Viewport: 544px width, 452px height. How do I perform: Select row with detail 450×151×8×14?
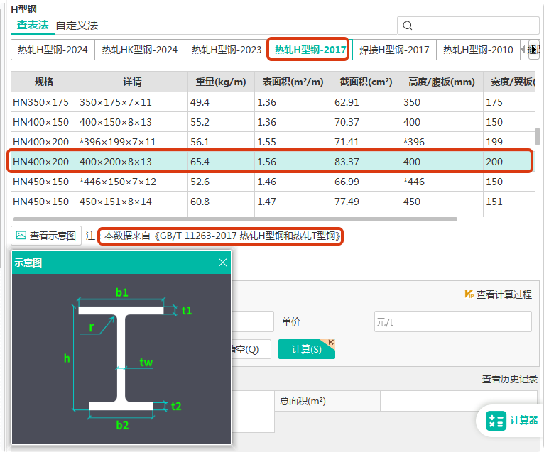point(273,202)
